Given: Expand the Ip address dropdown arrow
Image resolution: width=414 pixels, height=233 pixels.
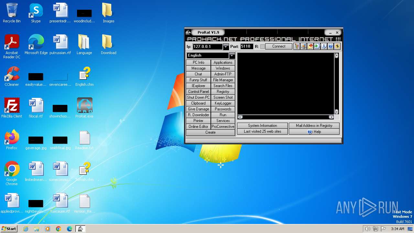Looking at the screenshot, I should click(x=226, y=47).
